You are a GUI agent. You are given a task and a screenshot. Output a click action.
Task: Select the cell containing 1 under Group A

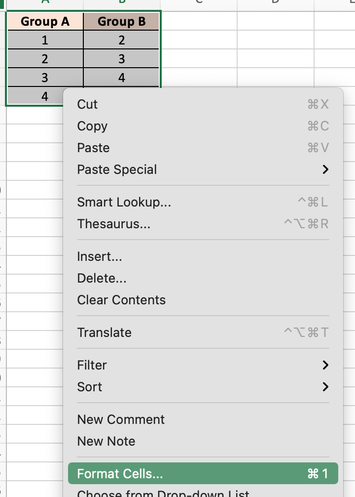(x=45, y=41)
